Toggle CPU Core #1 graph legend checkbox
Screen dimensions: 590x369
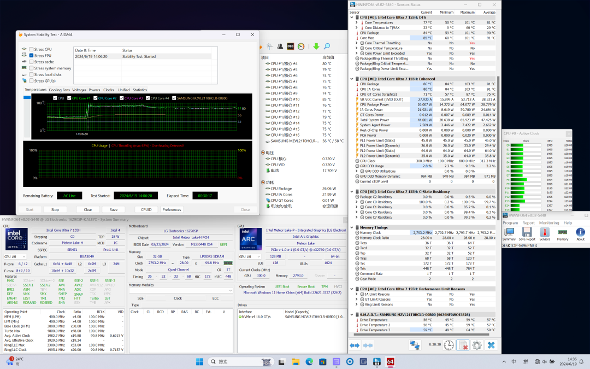point(69,98)
